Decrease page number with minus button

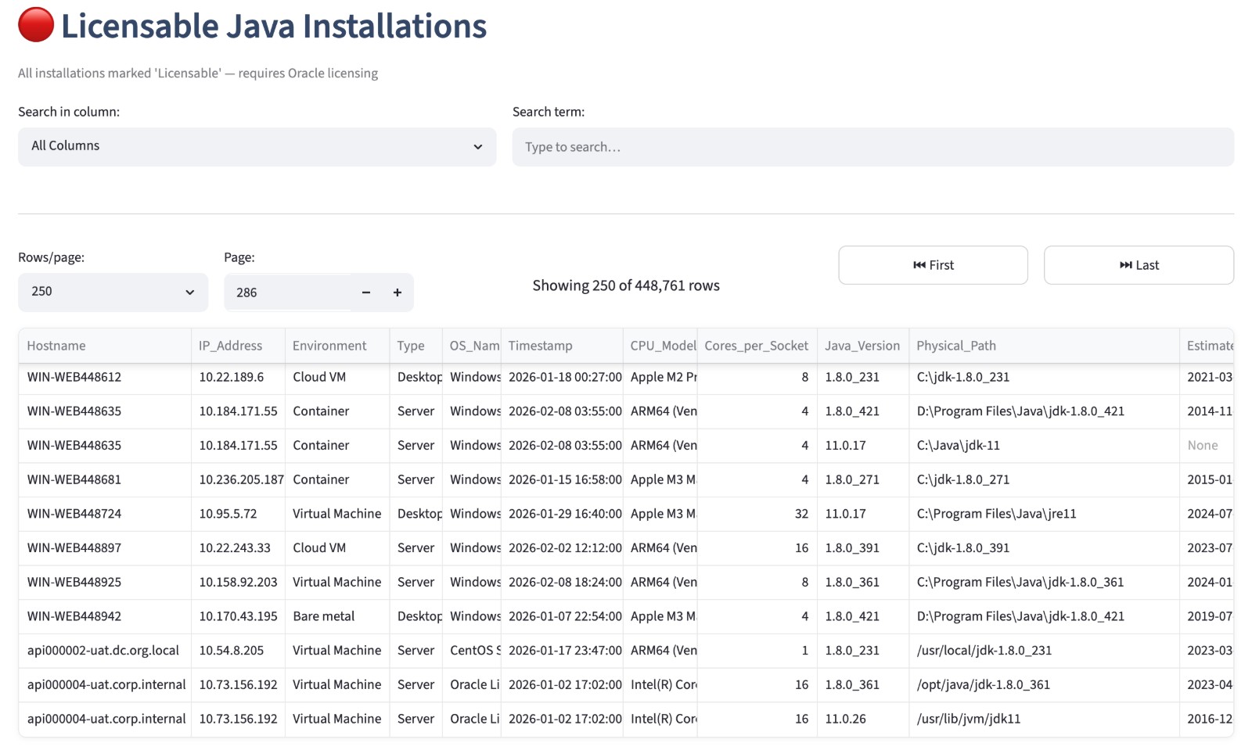(x=365, y=292)
